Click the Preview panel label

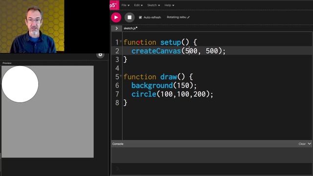pos(7,63)
